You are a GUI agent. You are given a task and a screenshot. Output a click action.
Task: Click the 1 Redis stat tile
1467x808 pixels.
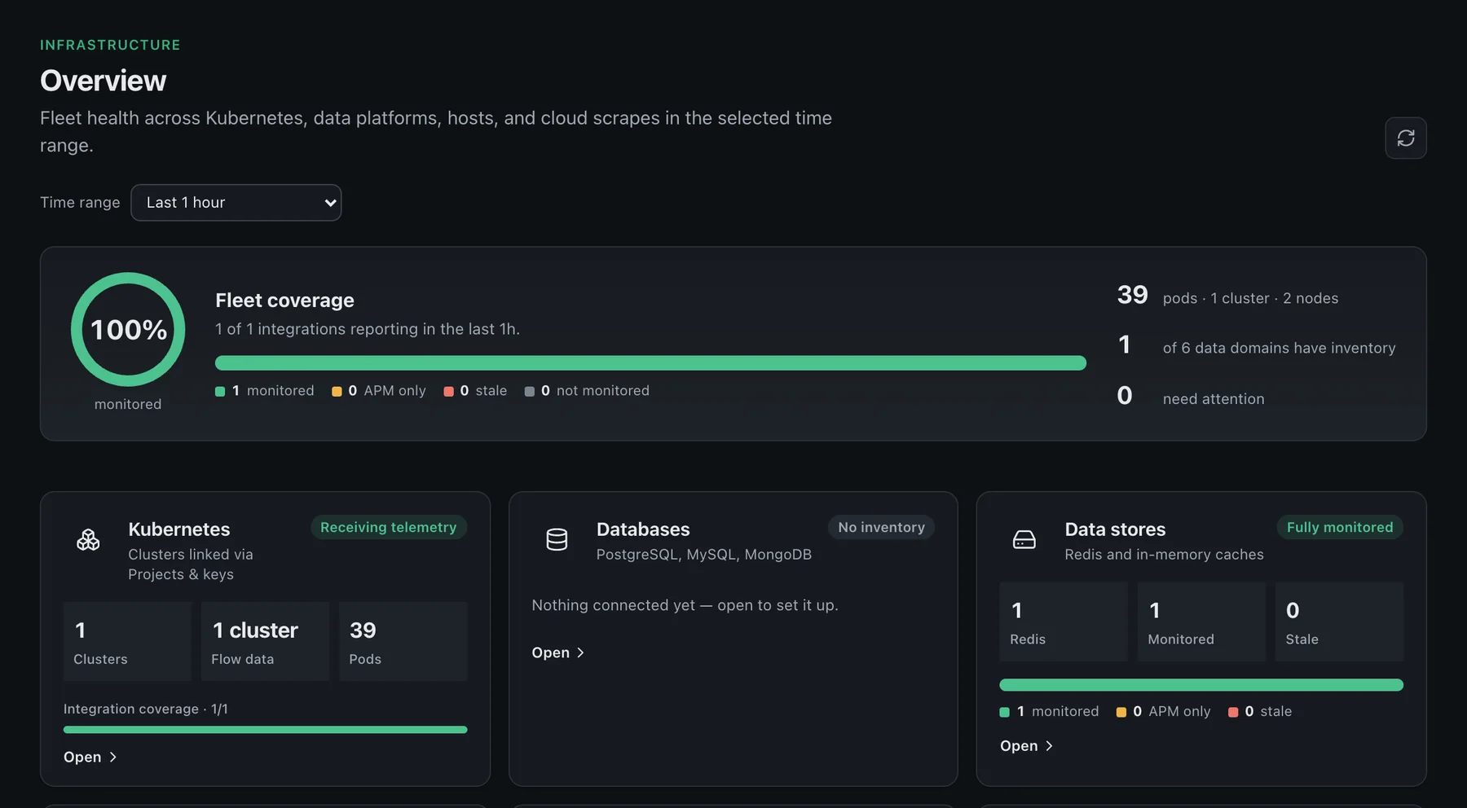1064,621
